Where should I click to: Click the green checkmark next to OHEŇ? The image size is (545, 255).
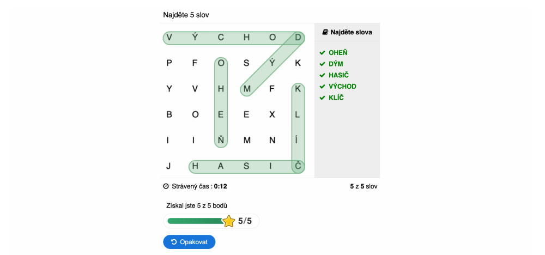point(322,53)
